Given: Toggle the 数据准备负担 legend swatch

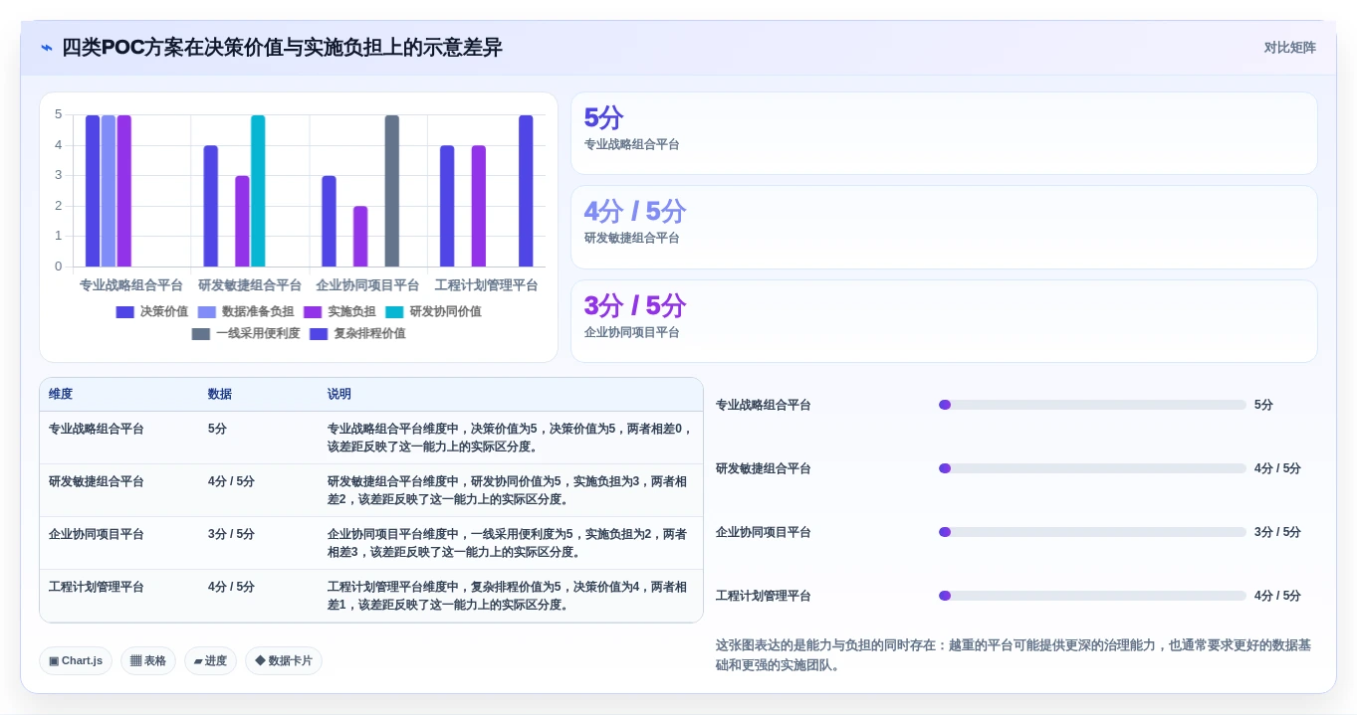Looking at the screenshot, I should pyautogui.click(x=206, y=311).
